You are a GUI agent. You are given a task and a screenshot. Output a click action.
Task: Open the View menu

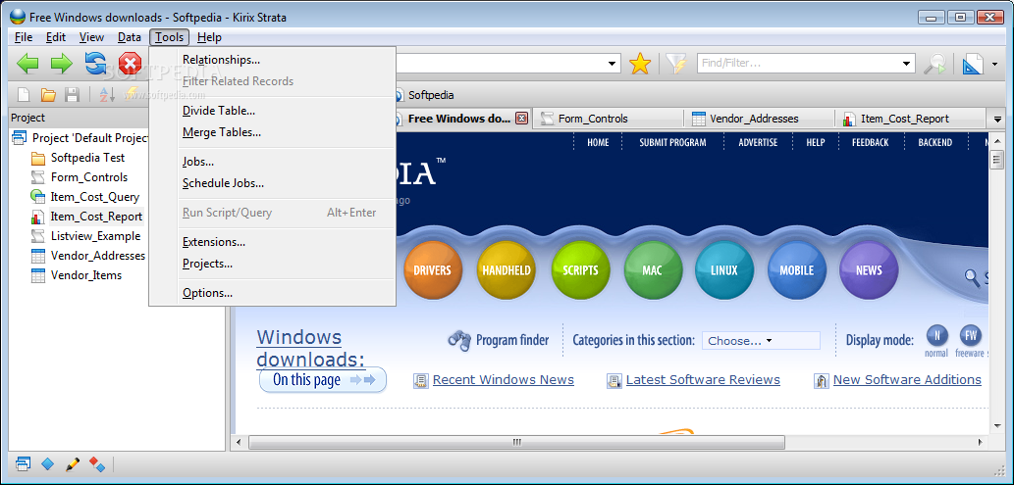91,37
